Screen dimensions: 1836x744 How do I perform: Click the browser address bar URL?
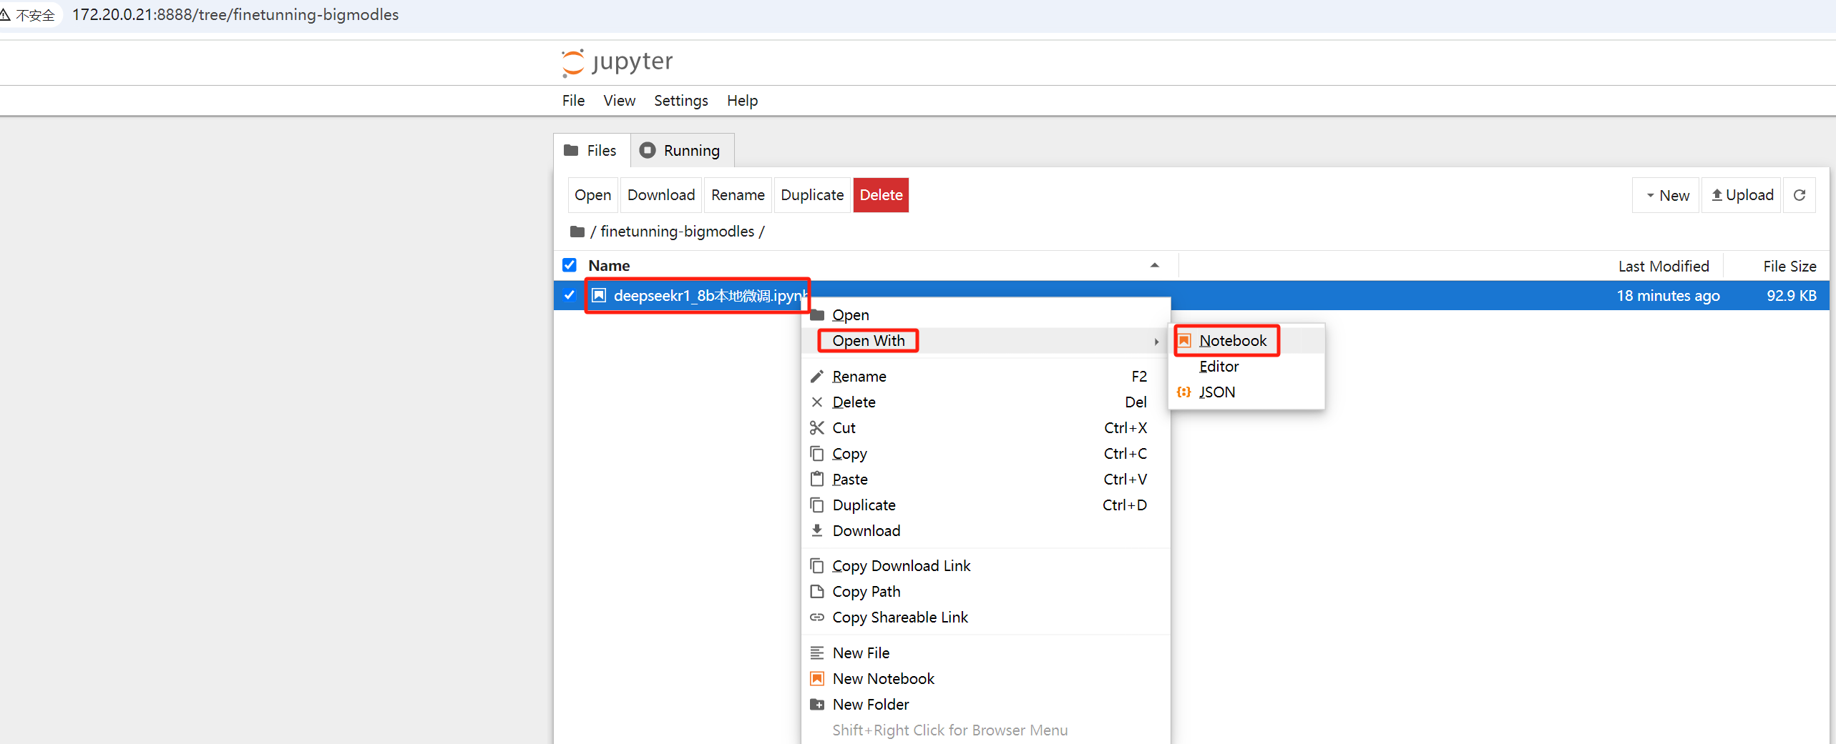click(x=235, y=15)
